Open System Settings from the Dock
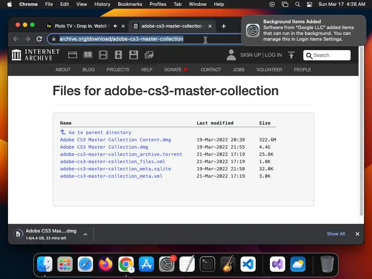Viewport: 372px width, 279px height. (167, 264)
